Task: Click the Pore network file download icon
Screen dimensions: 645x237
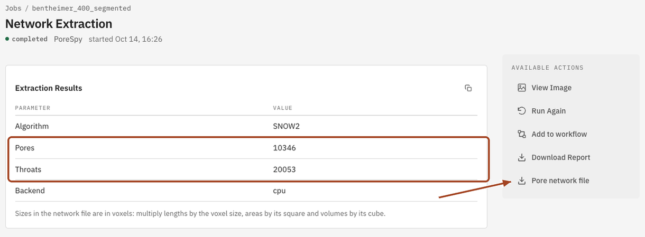Action: tap(521, 181)
